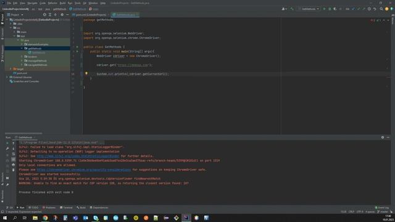Screen dimensions: 395x222
Task: Open Outlook from Windows taskbar
Action: [x=85, y=218]
